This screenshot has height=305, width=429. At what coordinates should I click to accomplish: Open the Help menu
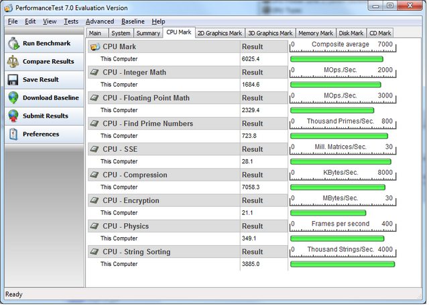pos(158,21)
